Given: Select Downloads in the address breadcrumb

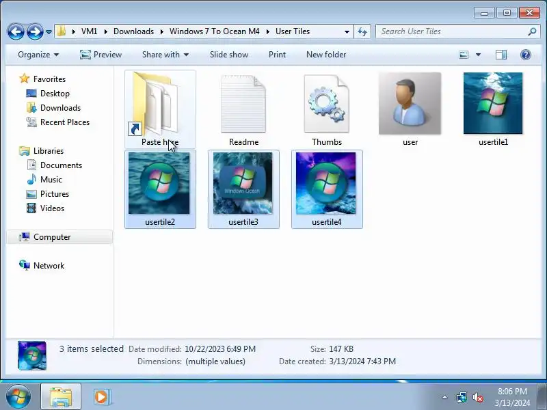Looking at the screenshot, I should tap(133, 31).
